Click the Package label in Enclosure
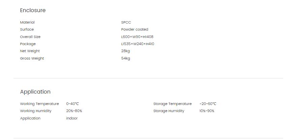The width and height of the screenshot is (292, 139). click(28, 44)
